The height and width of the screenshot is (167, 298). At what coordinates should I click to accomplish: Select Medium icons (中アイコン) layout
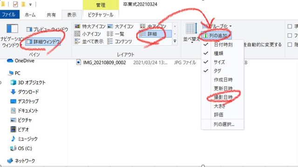pyautogui.click(x=153, y=26)
